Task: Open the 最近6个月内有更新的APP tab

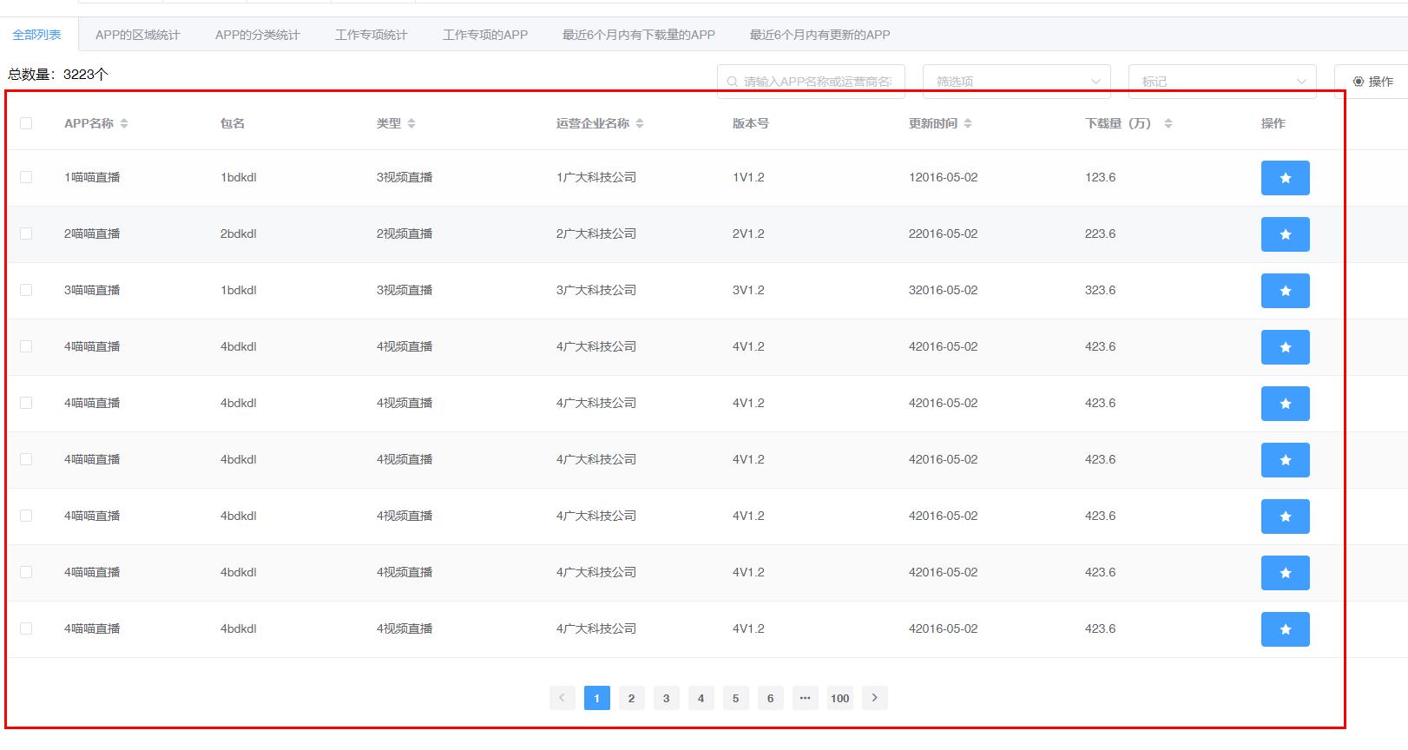Action: point(820,35)
